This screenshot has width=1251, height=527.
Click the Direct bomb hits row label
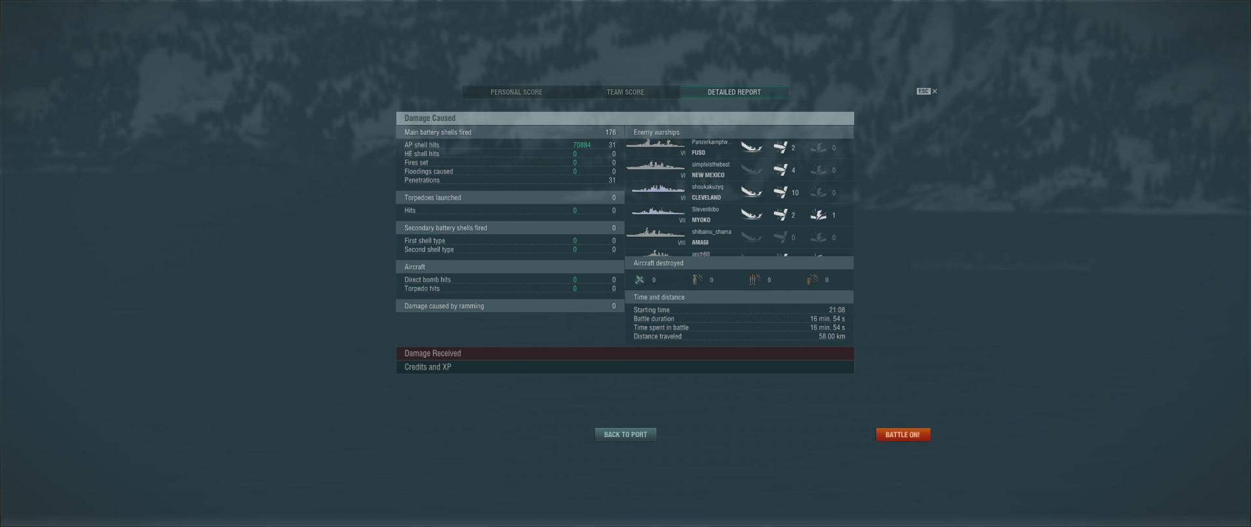pos(427,280)
